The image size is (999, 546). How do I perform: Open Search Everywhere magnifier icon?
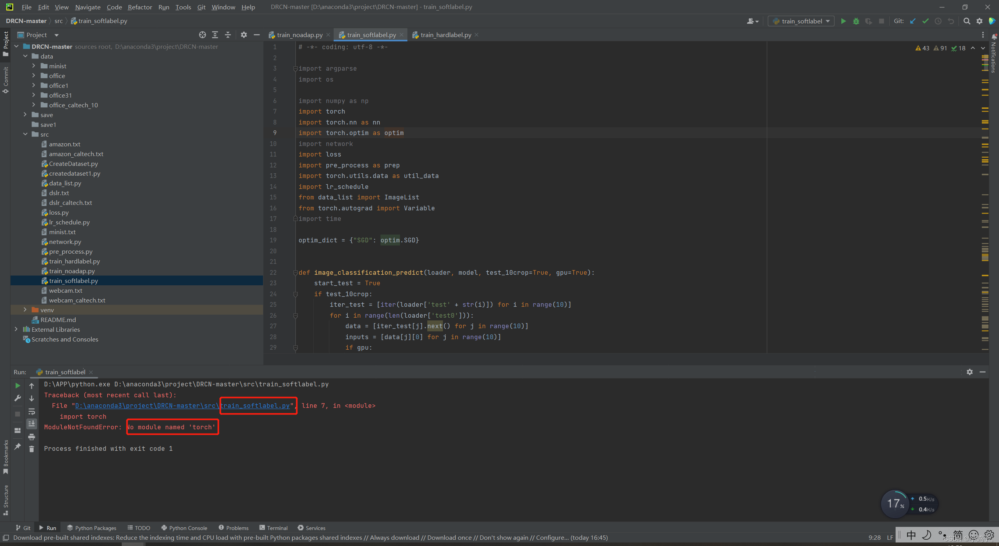click(967, 21)
